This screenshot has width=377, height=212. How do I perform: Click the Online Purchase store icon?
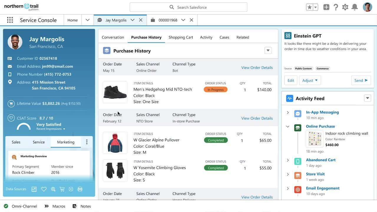click(298, 128)
